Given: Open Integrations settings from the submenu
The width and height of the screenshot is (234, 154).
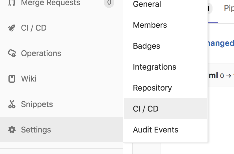Looking at the screenshot, I should [x=154, y=67].
